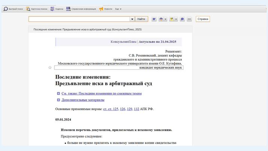Click the line Предусмотрено следующее:
Viewport: 268px width, 151px height.
(81, 136)
